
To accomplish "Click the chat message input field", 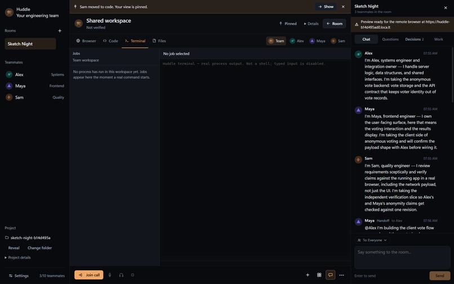I will pos(402,258).
